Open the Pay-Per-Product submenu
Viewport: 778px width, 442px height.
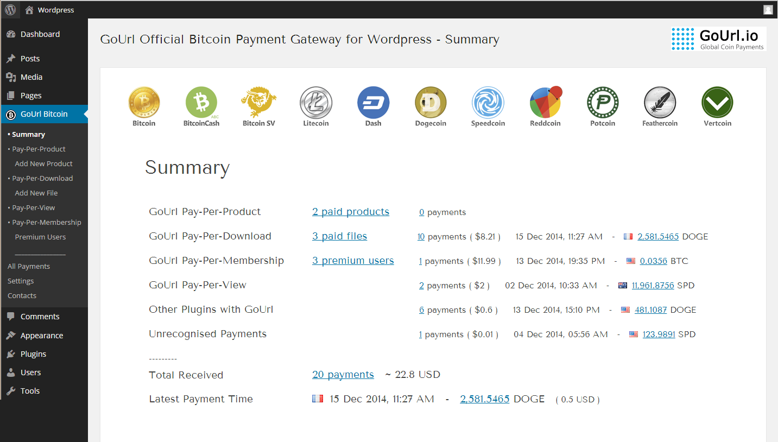pyautogui.click(x=39, y=149)
